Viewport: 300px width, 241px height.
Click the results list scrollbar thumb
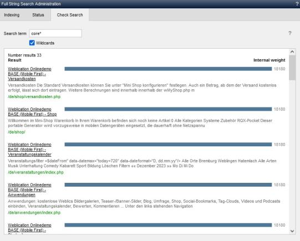coord(292,68)
